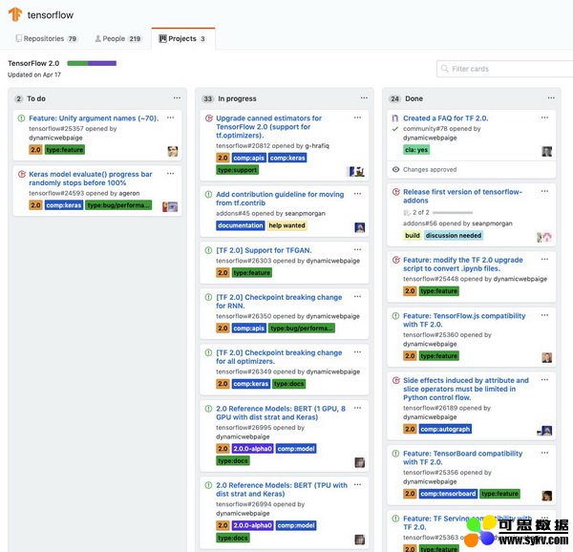Click open issue icon on BERT 1 GPU card
The height and width of the screenshot is (552, 573).
(x=208, y=409)
